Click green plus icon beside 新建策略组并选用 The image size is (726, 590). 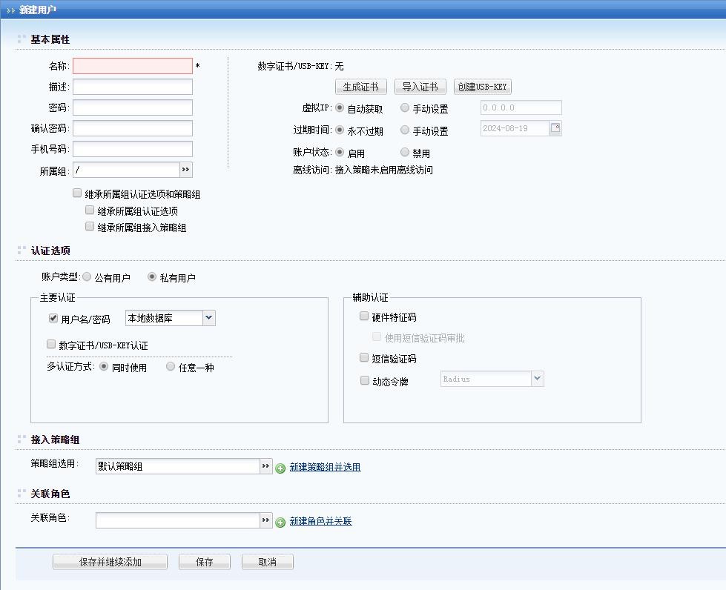(280, 468)
